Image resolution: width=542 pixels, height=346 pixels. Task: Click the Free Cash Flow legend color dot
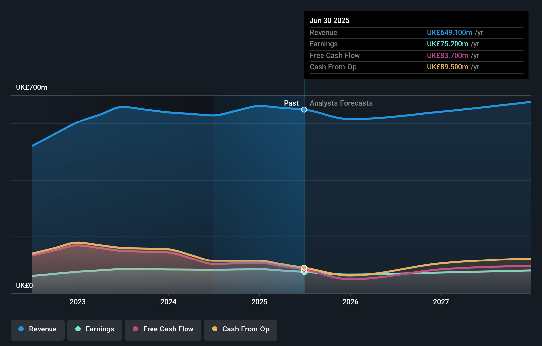[135, 329]
